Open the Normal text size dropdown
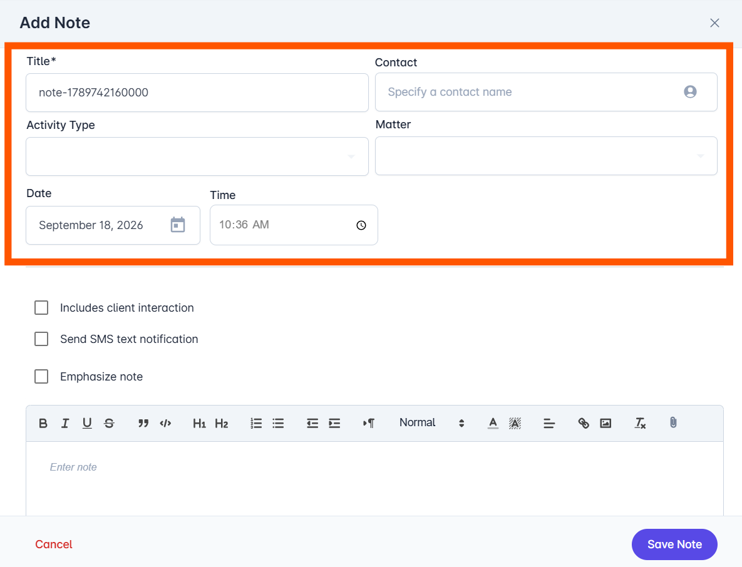 tap(431, 423)
